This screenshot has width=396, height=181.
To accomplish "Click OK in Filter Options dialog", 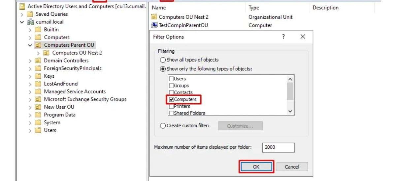I will 256,167.
